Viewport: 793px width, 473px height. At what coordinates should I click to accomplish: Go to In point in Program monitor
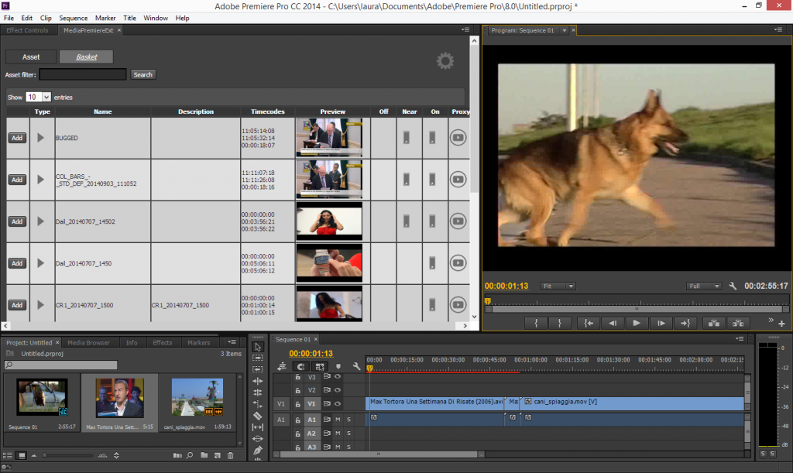pyautogui.click(x=589, y=324)
